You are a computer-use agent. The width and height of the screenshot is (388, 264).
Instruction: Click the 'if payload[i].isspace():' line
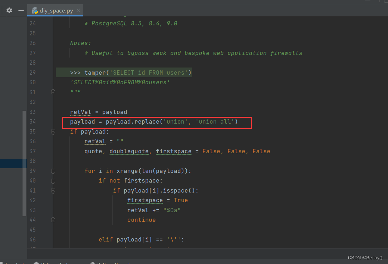pos(156,190)
